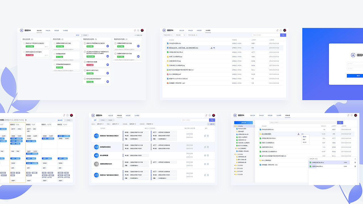Open notifications bell in the 文件管理 file list panel
The height and width of the screenshot is (204, 363).
(x=277, y=30)
